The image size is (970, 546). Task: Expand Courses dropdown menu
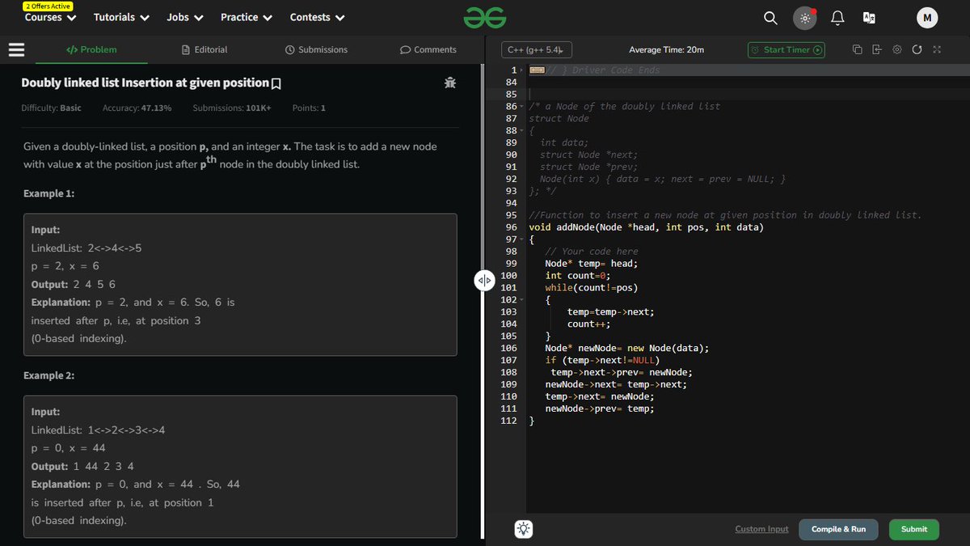(50, 17)
